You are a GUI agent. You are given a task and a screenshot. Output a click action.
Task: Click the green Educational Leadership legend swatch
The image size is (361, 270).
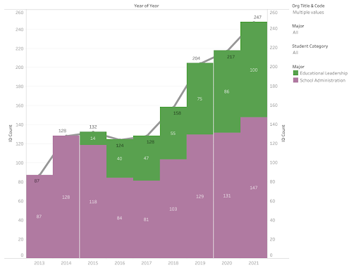[x=295, y=73]
